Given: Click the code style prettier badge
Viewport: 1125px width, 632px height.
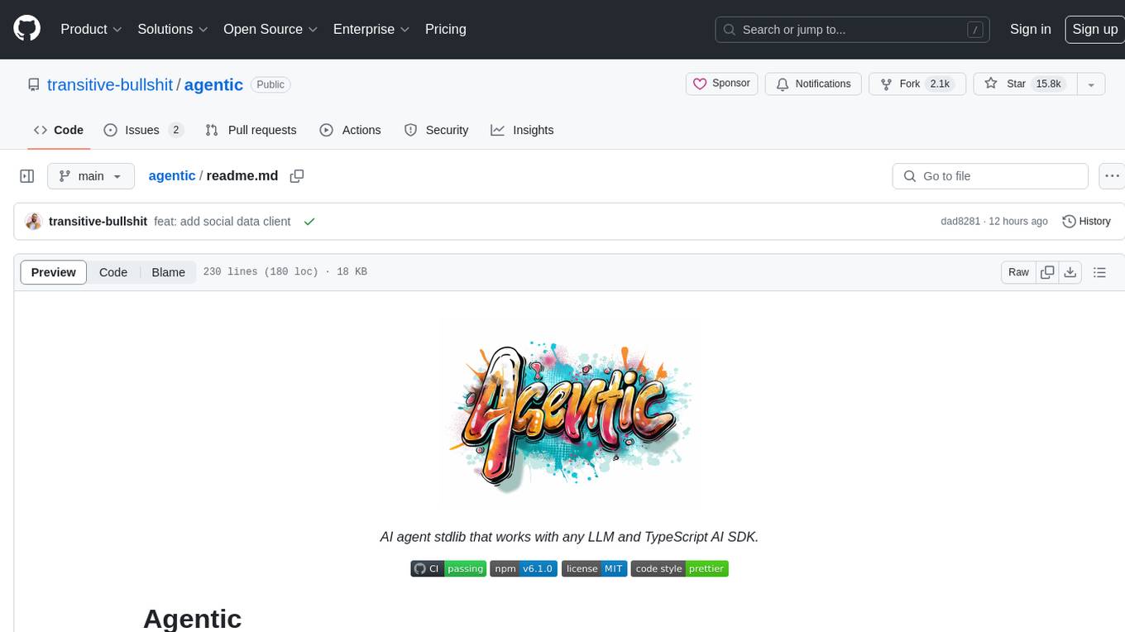Looking at the screenshot, I should (x=679, y=568).
